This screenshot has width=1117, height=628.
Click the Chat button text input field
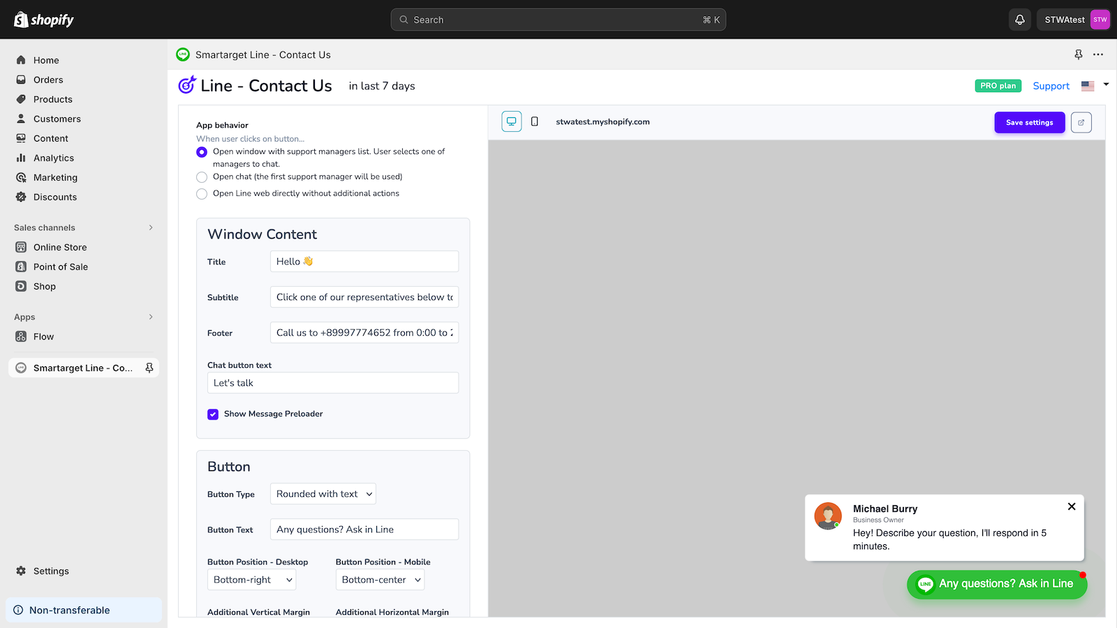333,383
